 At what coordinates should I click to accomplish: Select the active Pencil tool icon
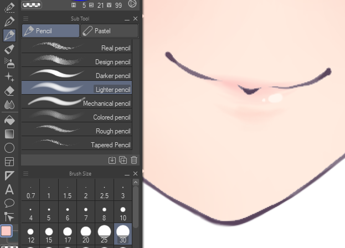9,35
